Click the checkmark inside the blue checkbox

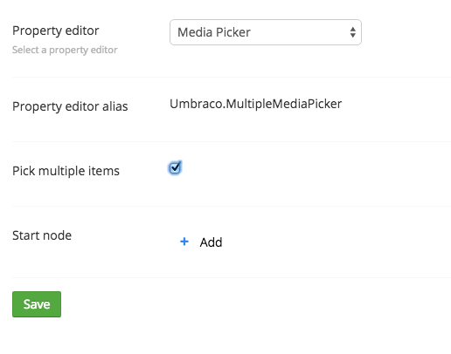175,167
